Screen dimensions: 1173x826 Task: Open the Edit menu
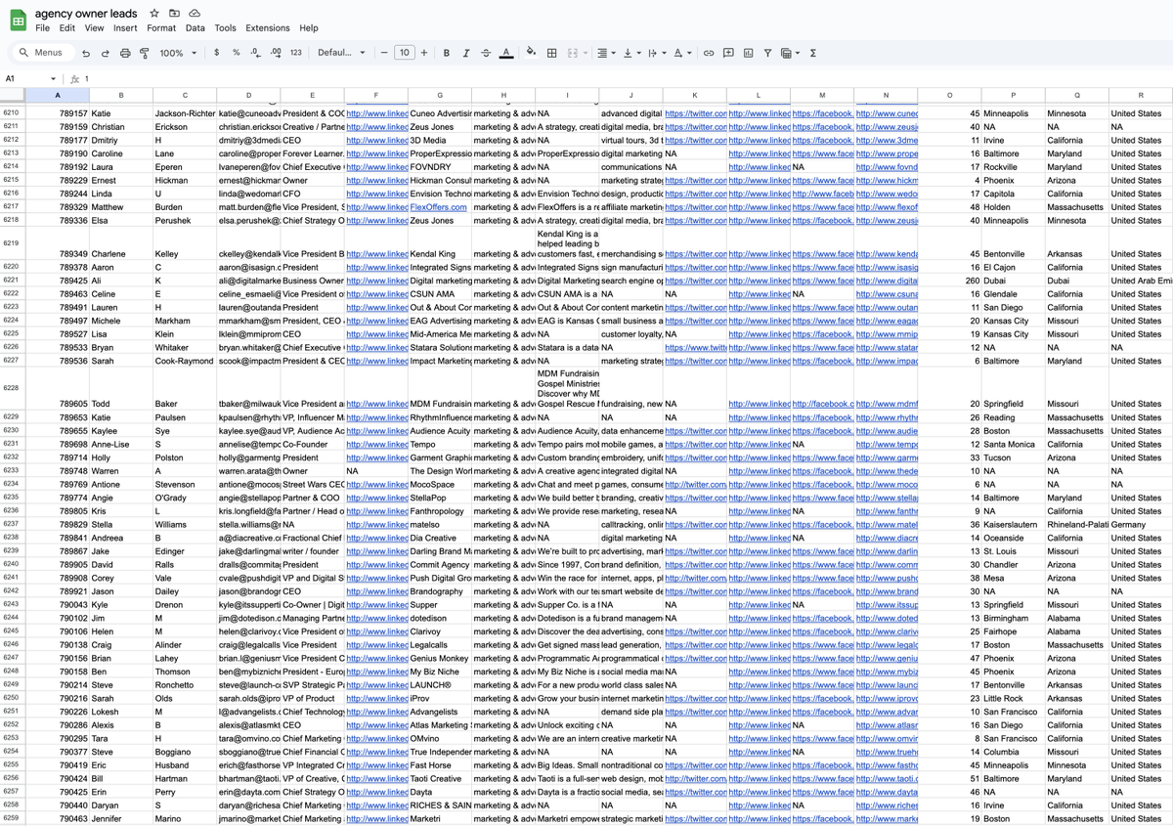coord(66,28)
